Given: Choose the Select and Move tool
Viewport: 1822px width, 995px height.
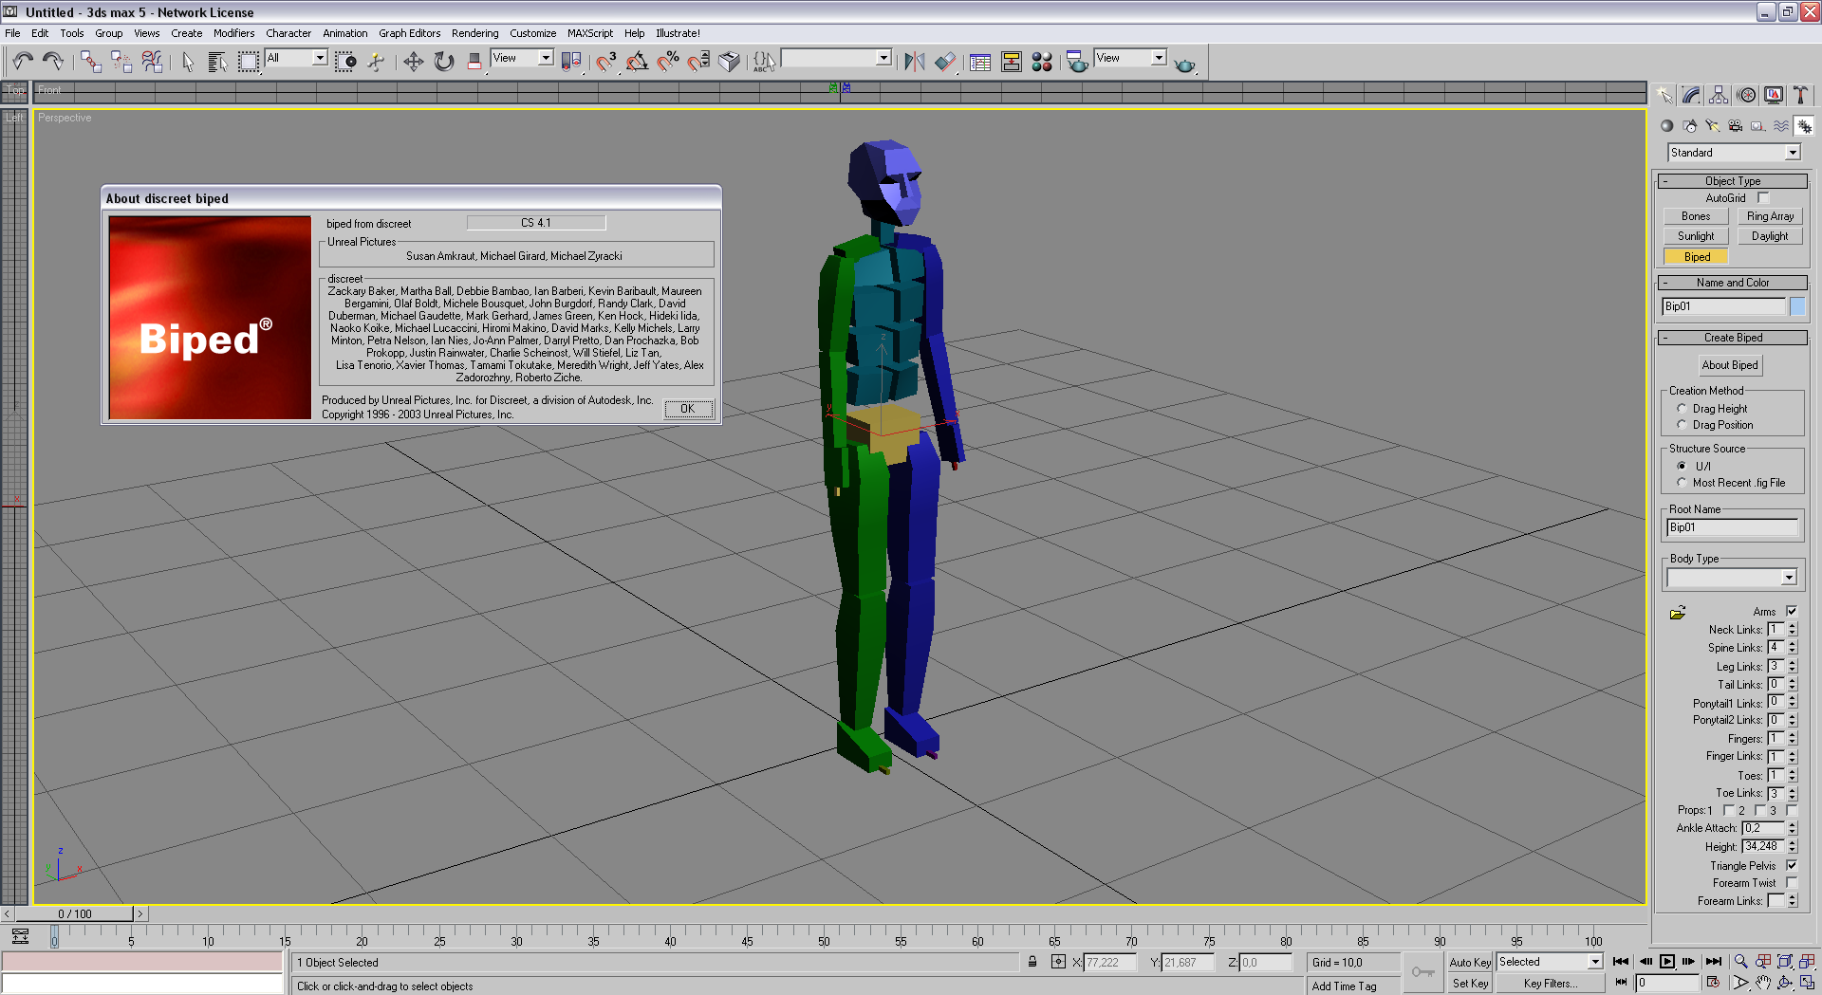Looking at the screenshot, I should 414,62.
